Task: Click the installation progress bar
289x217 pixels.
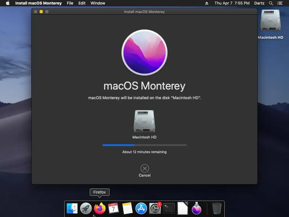Action: (x=144, y=145)
